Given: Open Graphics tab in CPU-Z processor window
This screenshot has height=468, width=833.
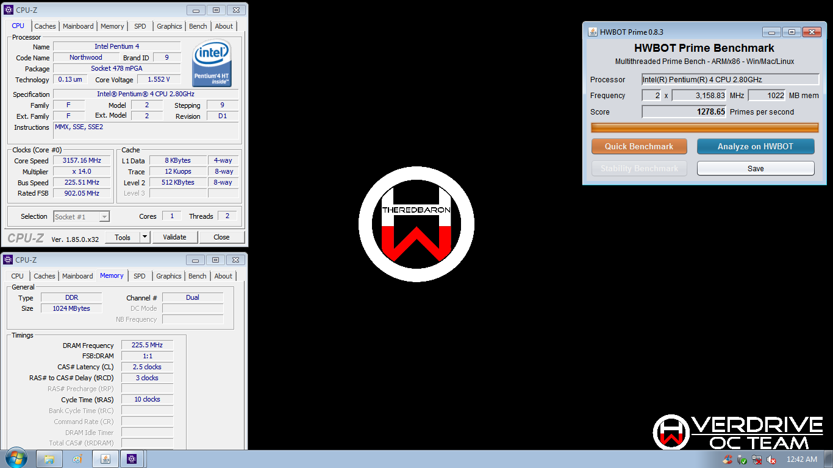Looking at the screenshot, I should (170, 26).
